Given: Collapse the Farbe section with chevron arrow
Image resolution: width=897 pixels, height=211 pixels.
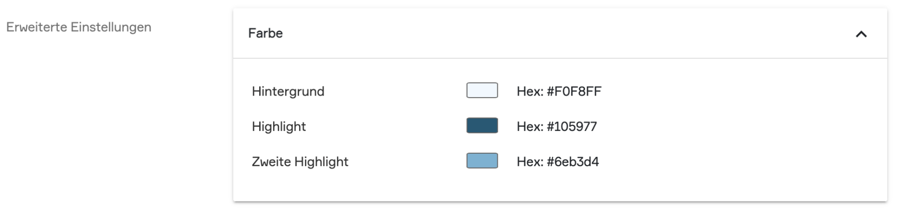Looking at the screenshot, I should pos(861,34).
